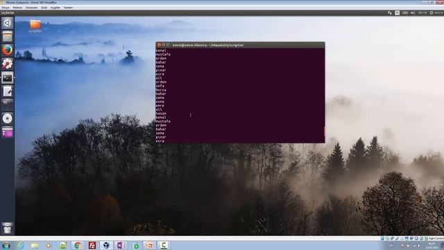Launch Windows Media Player taskbar icon
Viewport: 444px width, 250px height.
[x=49, y=245]
